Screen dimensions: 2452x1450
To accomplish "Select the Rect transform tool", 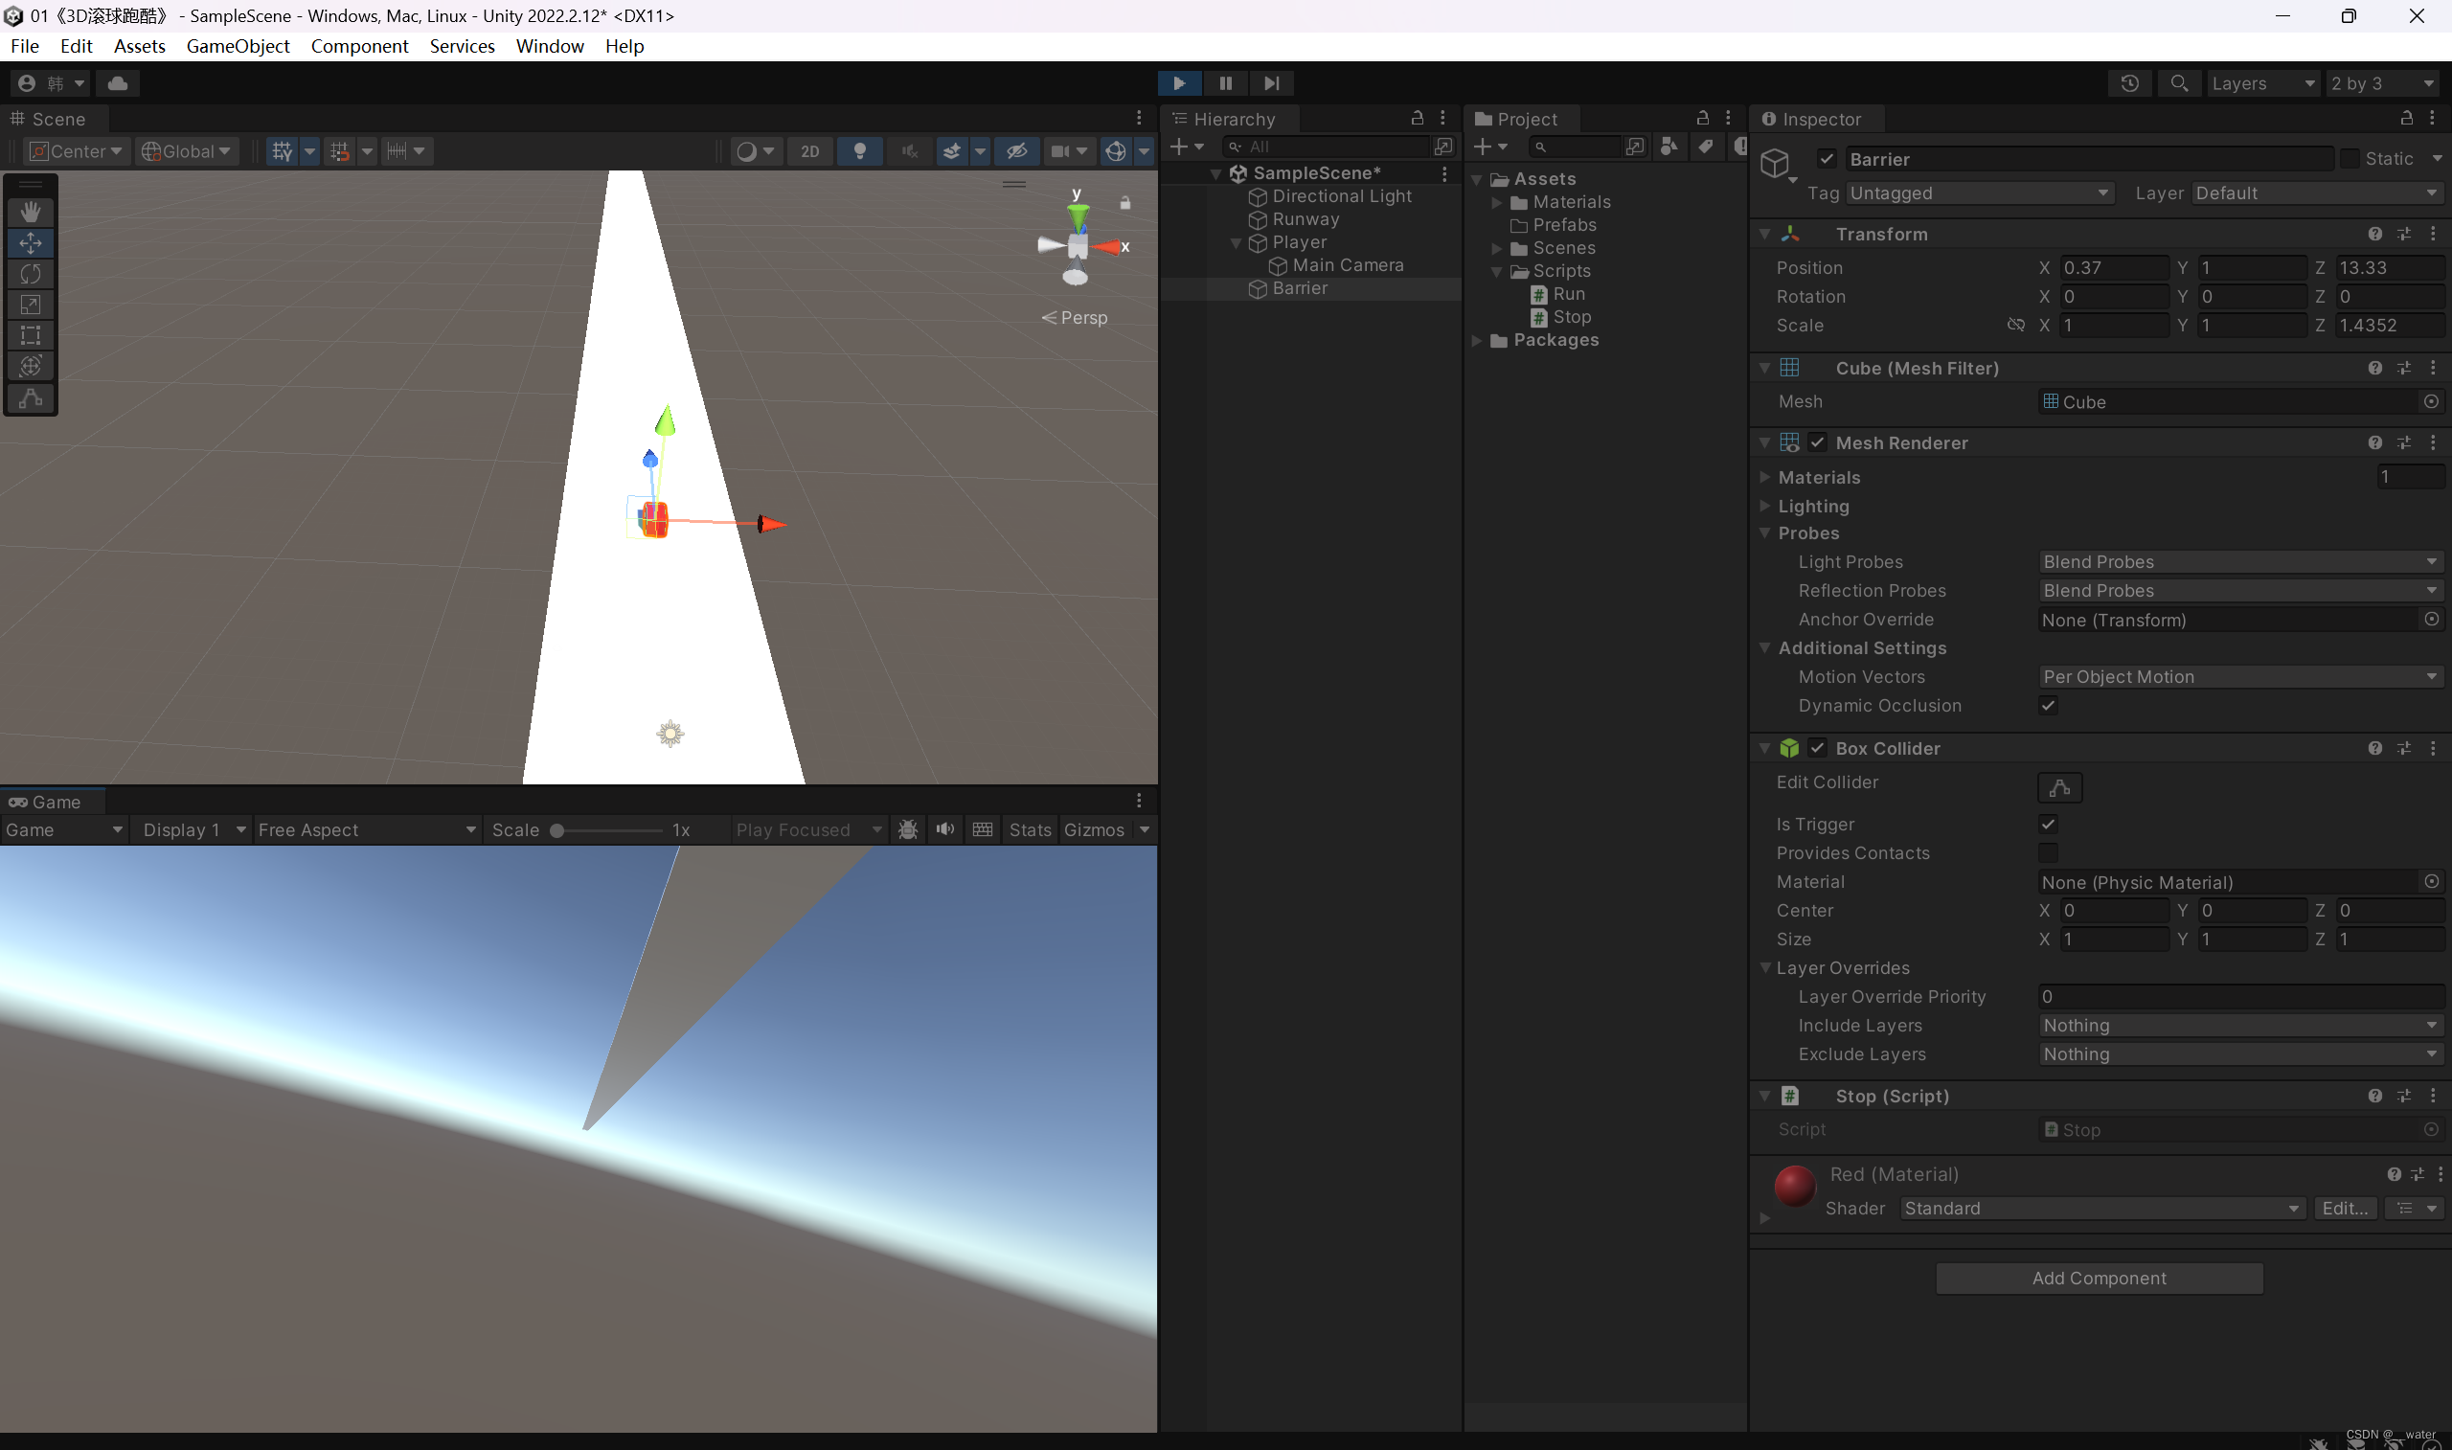I will click(31, 335).
